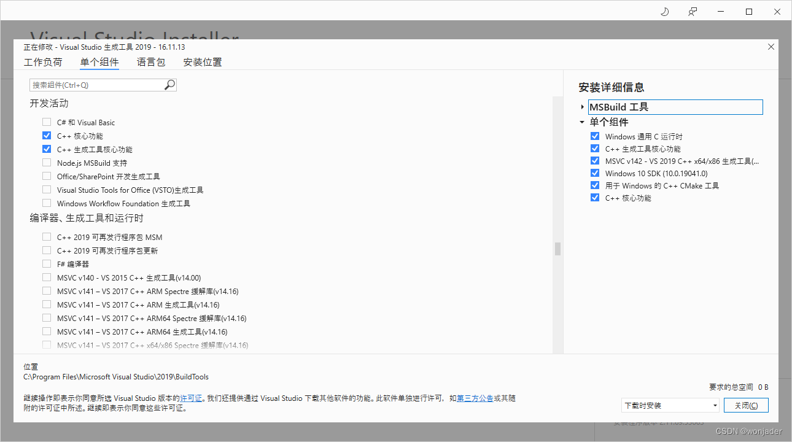792x442 pixels.
Task: Uncheck C++ 核心功能 in component list
Action: [x=47, y=136]
